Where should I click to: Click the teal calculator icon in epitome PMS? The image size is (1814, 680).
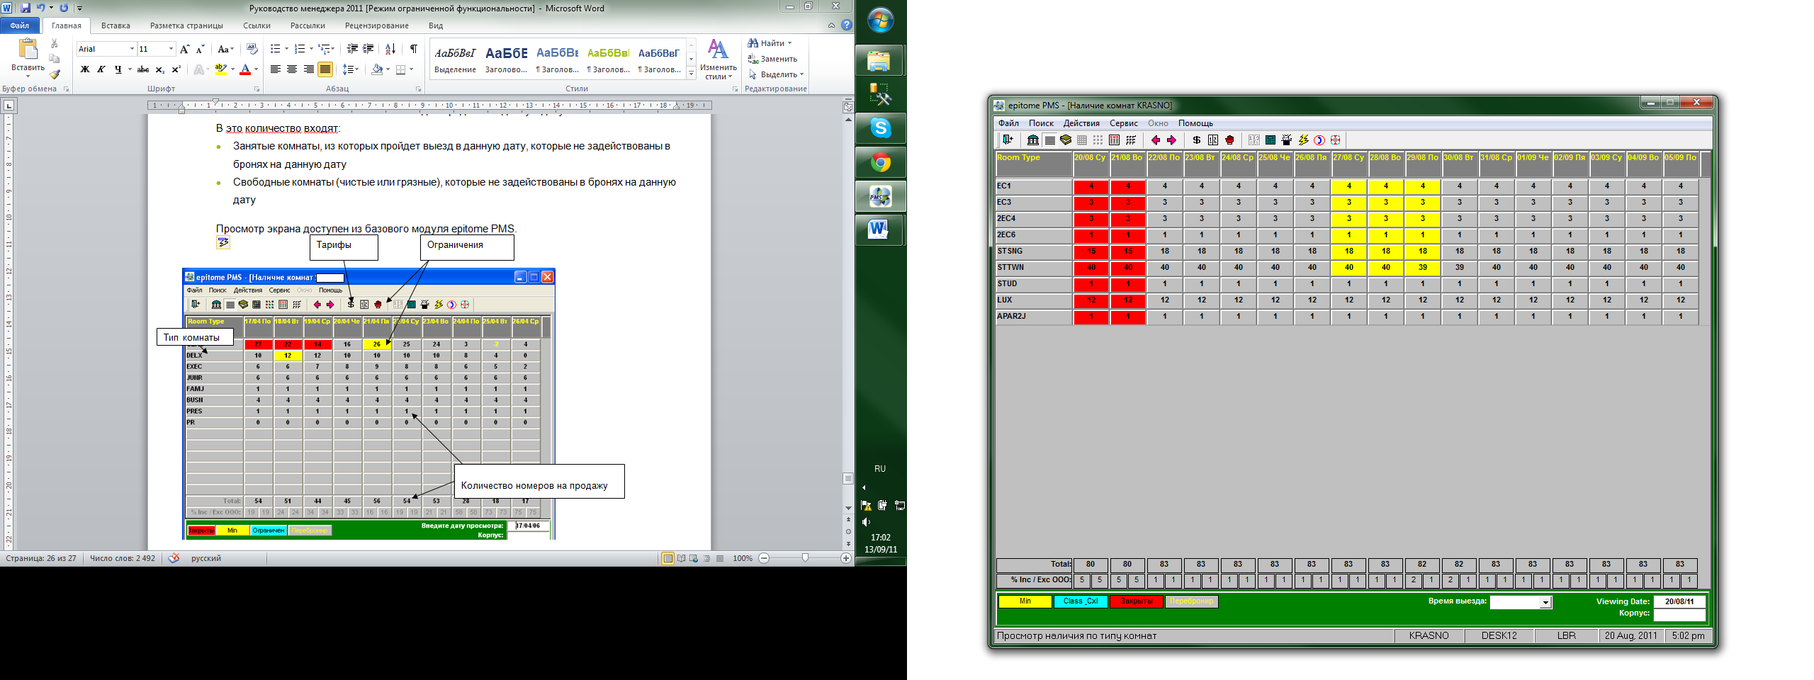click(1271, 140)
